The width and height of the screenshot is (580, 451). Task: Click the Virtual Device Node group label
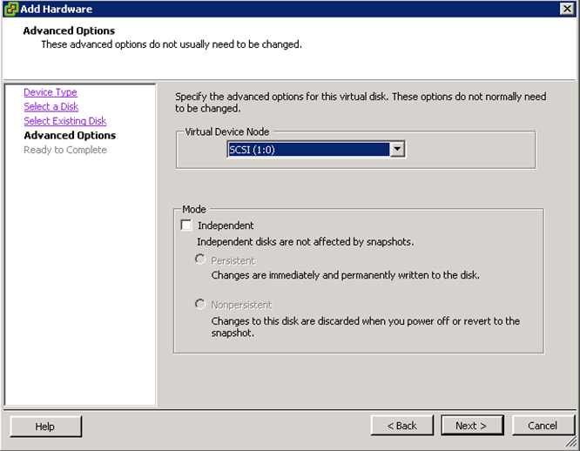click(227, 131)
